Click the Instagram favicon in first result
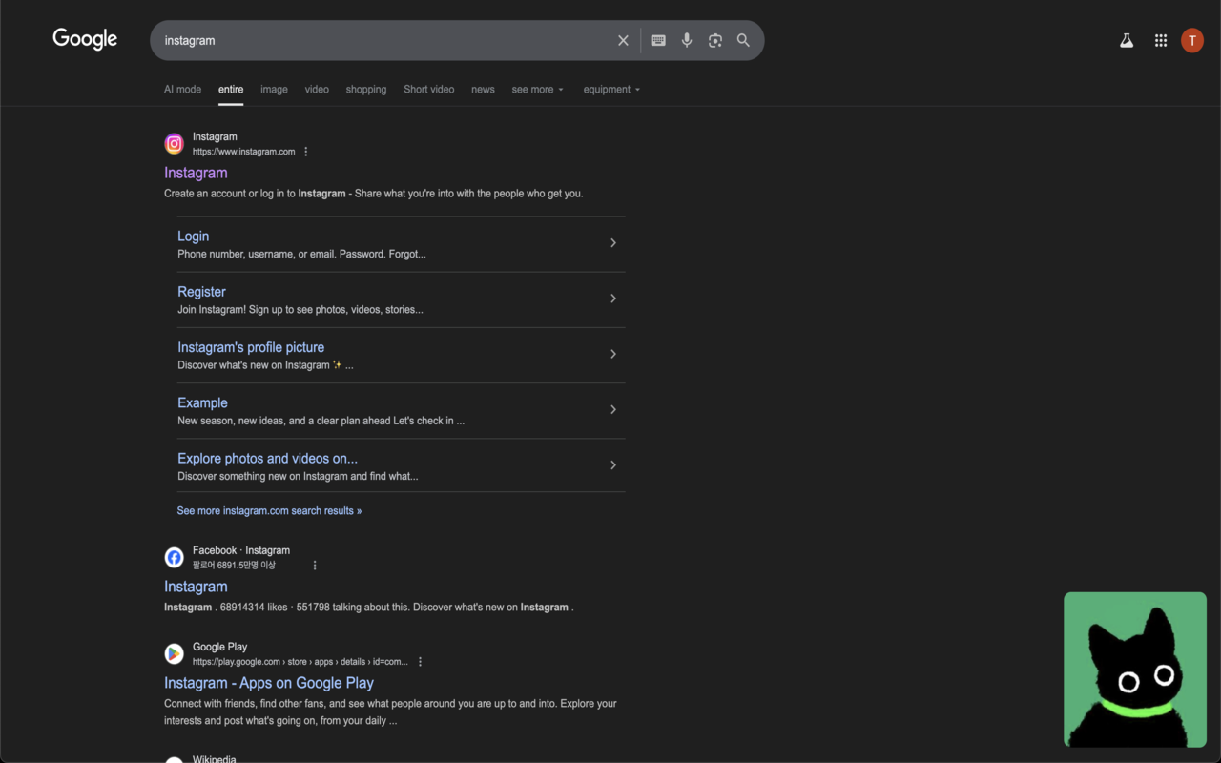Screen dimensions: 1221x763 pyautogui.click(x=174, y=144)
